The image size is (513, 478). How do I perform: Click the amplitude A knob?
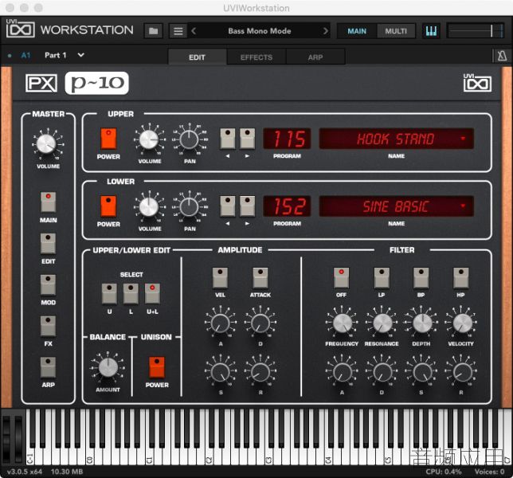click(221, 323)
